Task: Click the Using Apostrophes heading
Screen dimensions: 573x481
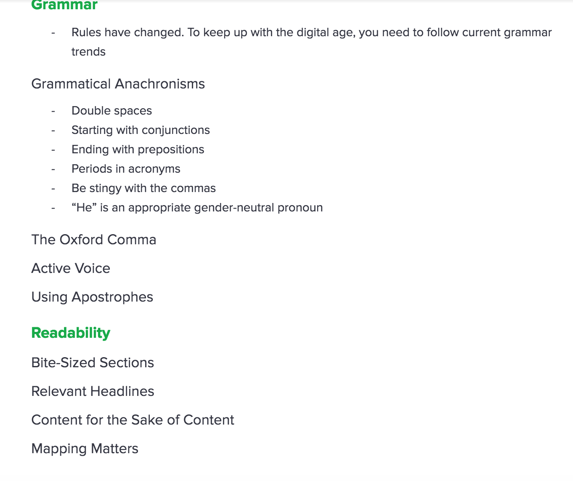Action: [x=92, y=297]
